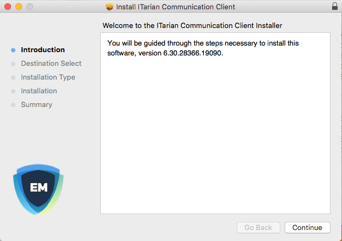Click the lock icon in the title bar

[x=335, y=7]
